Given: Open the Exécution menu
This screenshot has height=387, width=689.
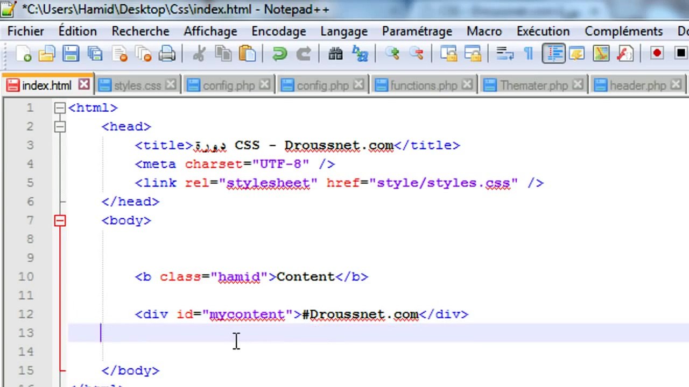Looking at the screenshot, I should (543, 31).
